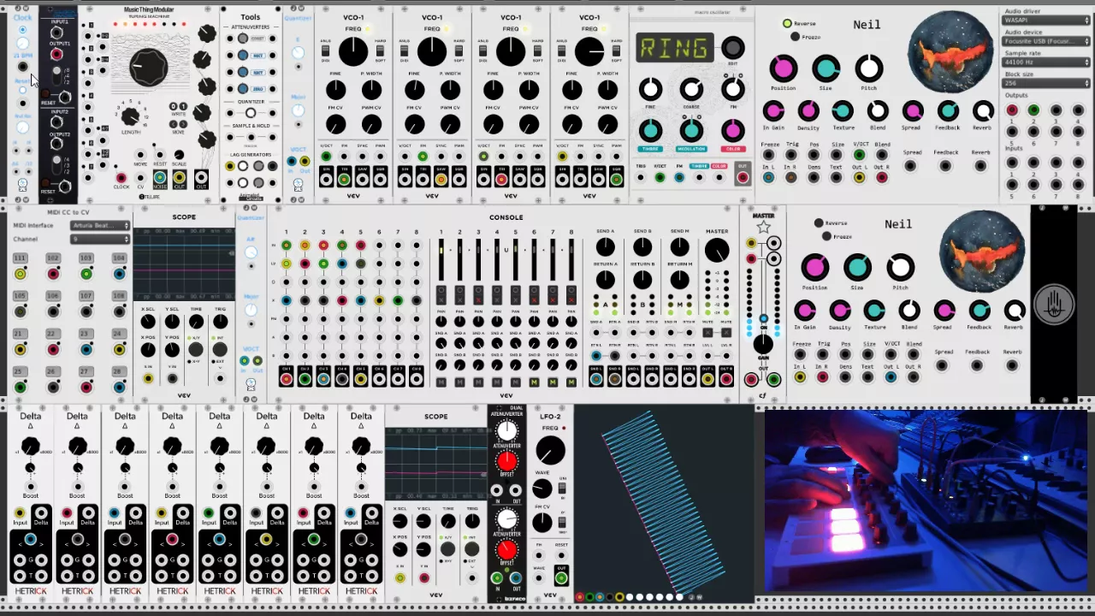Click the top Neil Texture knob

(843, 110)
